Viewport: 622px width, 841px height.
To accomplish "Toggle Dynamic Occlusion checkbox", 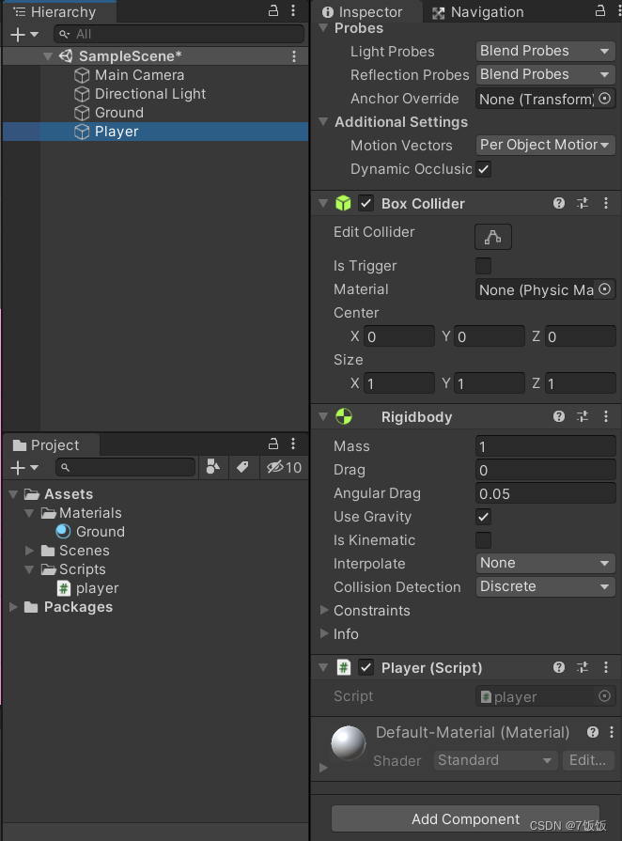I will pyautogui.click(x=483, y=169).
